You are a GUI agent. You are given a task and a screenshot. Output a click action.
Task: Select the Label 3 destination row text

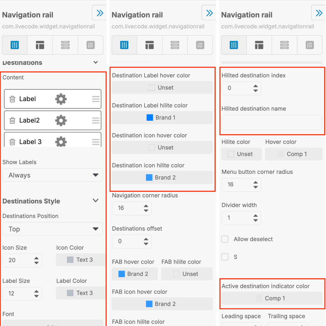[x=30, y=142]
